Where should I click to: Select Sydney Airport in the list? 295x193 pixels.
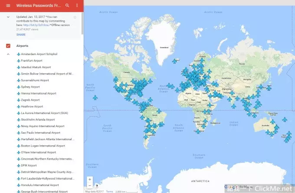coord(28,87)
